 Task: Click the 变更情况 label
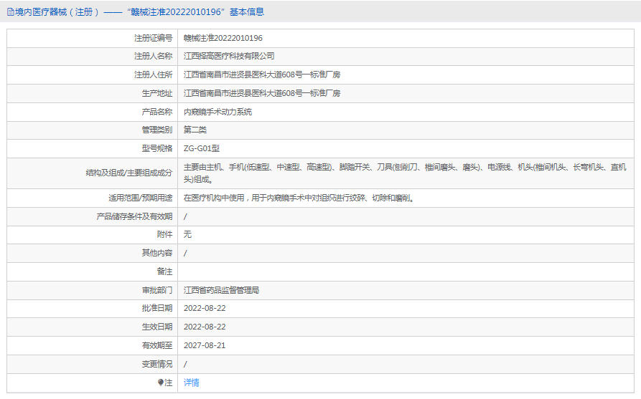(x=157, y=364)
